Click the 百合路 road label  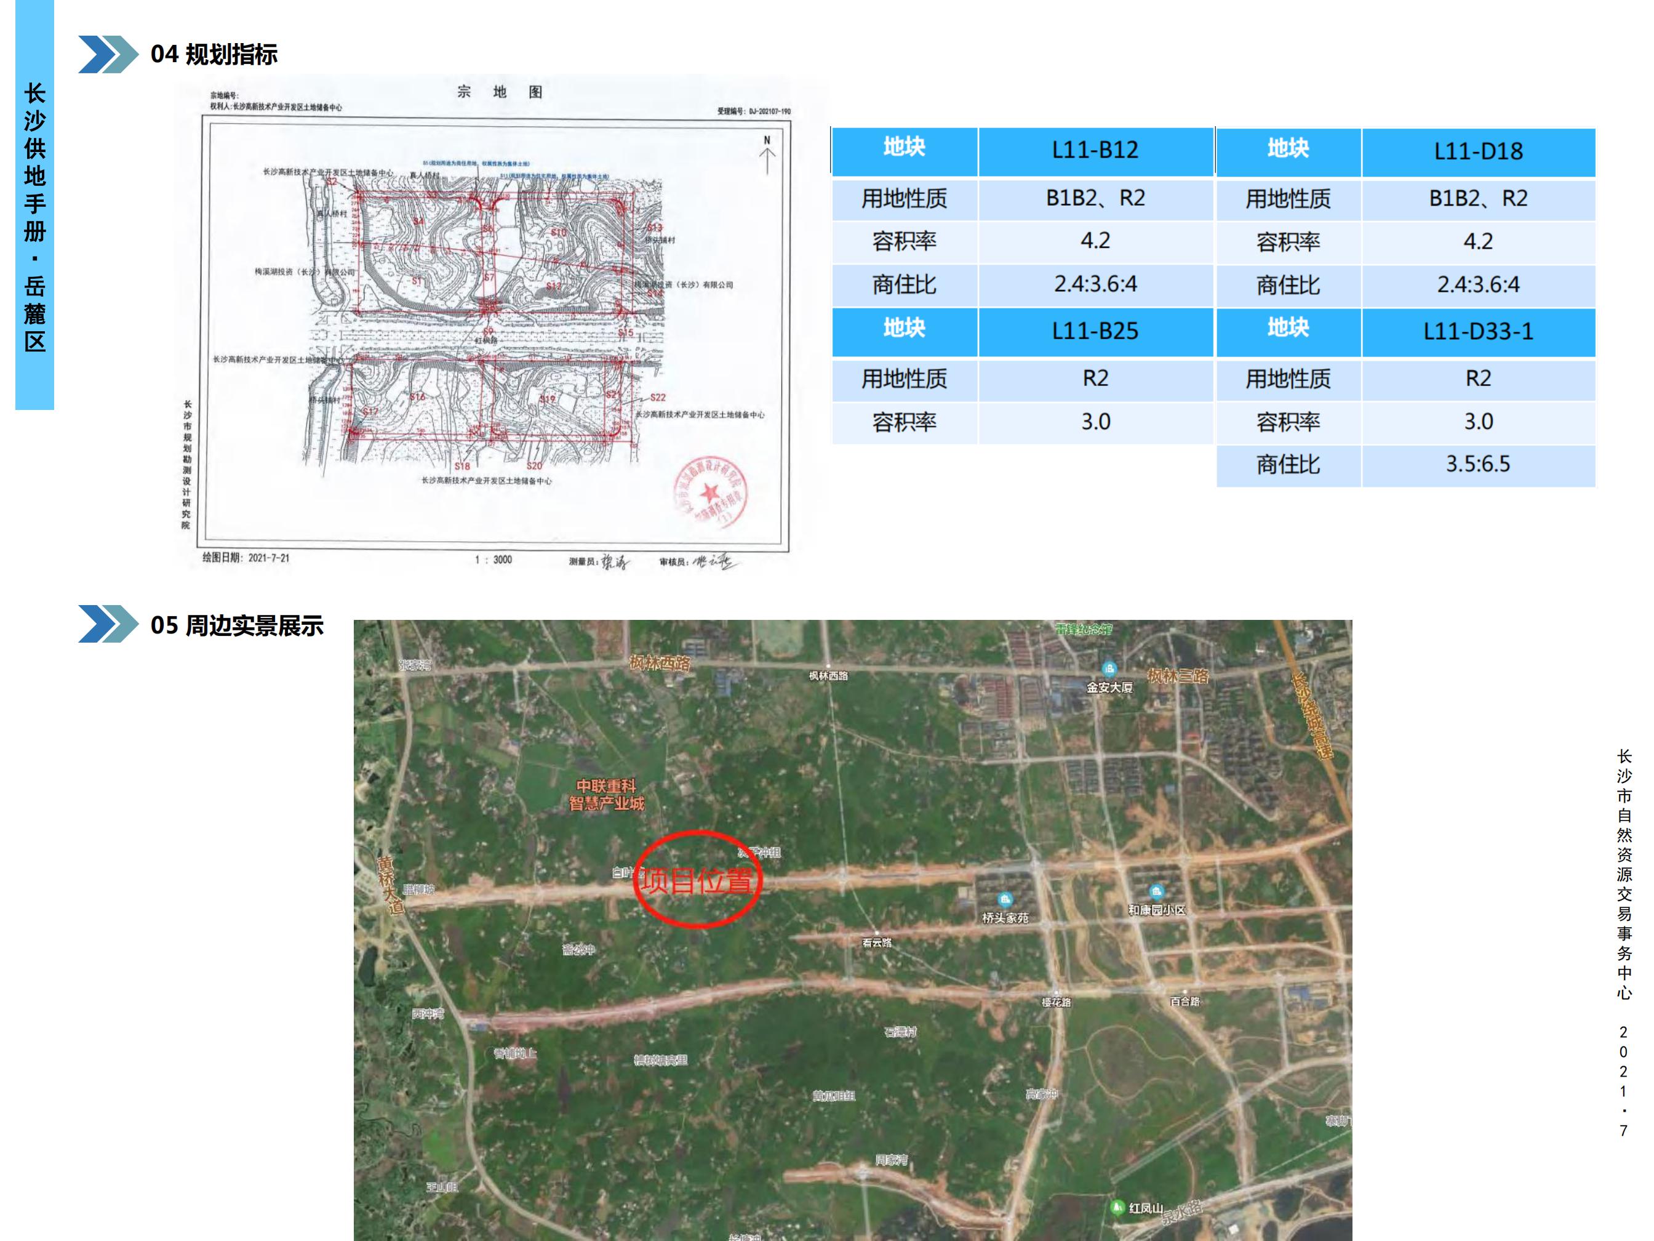[1185, 1002]
